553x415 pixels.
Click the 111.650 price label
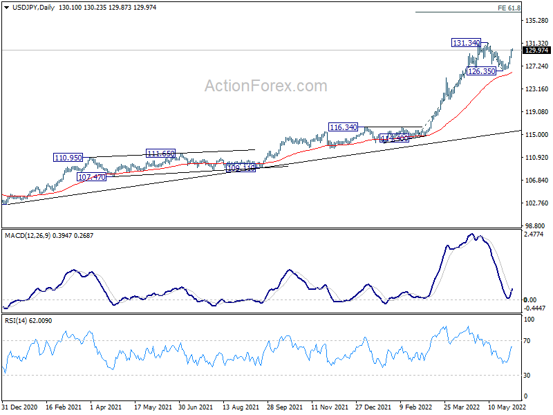pos(160,153)
